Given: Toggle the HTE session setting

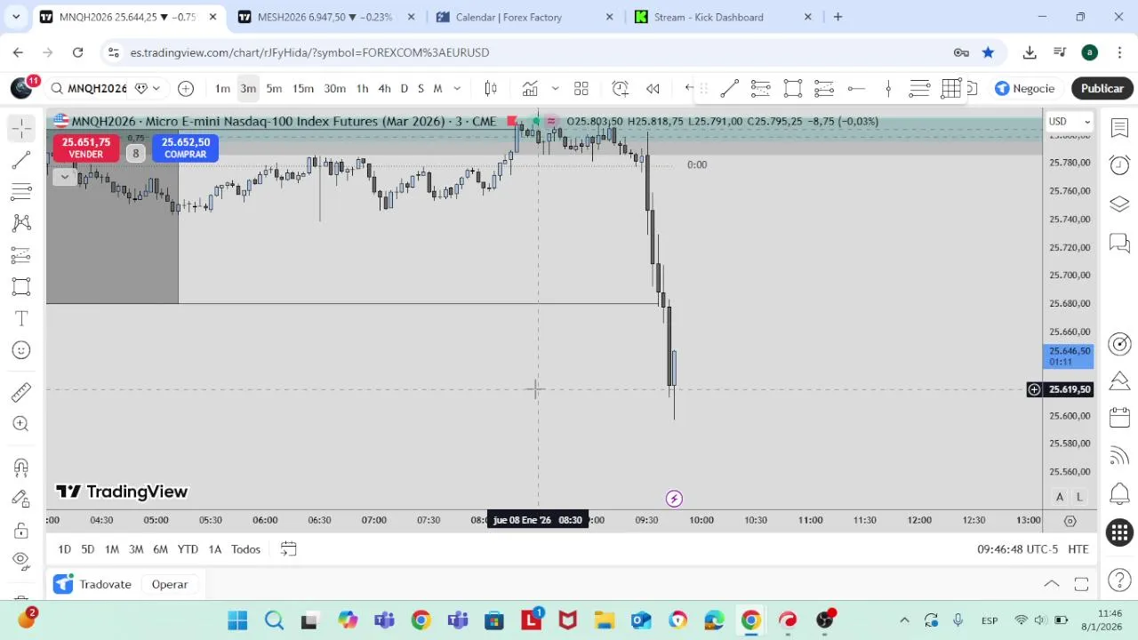Looking at the screenshot, I should pyautogui.click(x=1078, y=549).
